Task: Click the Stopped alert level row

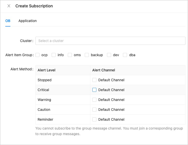Action: (44, 80)
